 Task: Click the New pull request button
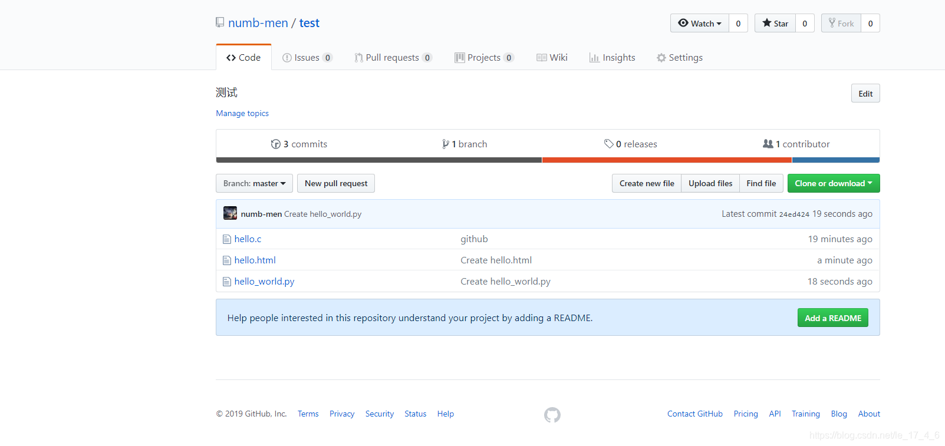336,183
